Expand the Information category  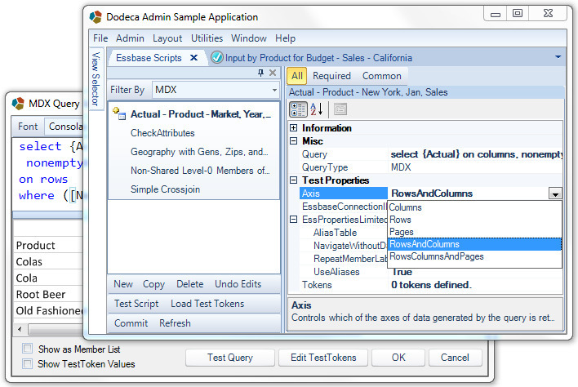tap(293, 128)
